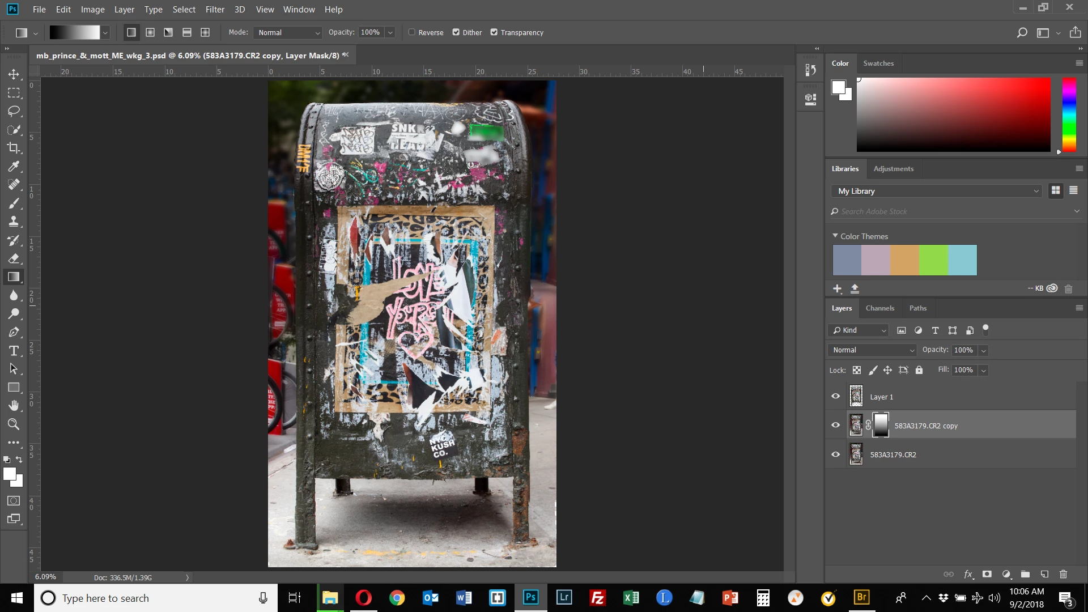Screen dimensions: 1088x612
Task: Select the Zoom tool
Action: [x=14, y=424]
